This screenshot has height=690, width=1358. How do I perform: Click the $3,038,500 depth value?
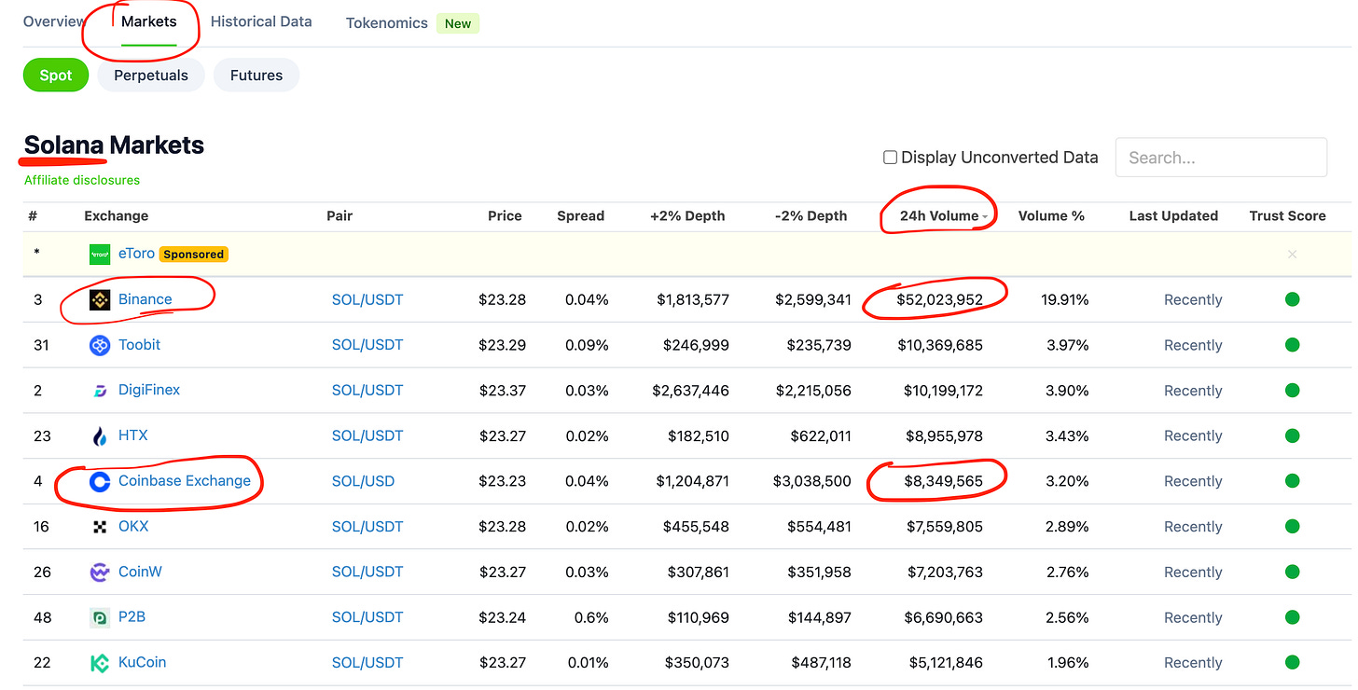click(811, 481)
